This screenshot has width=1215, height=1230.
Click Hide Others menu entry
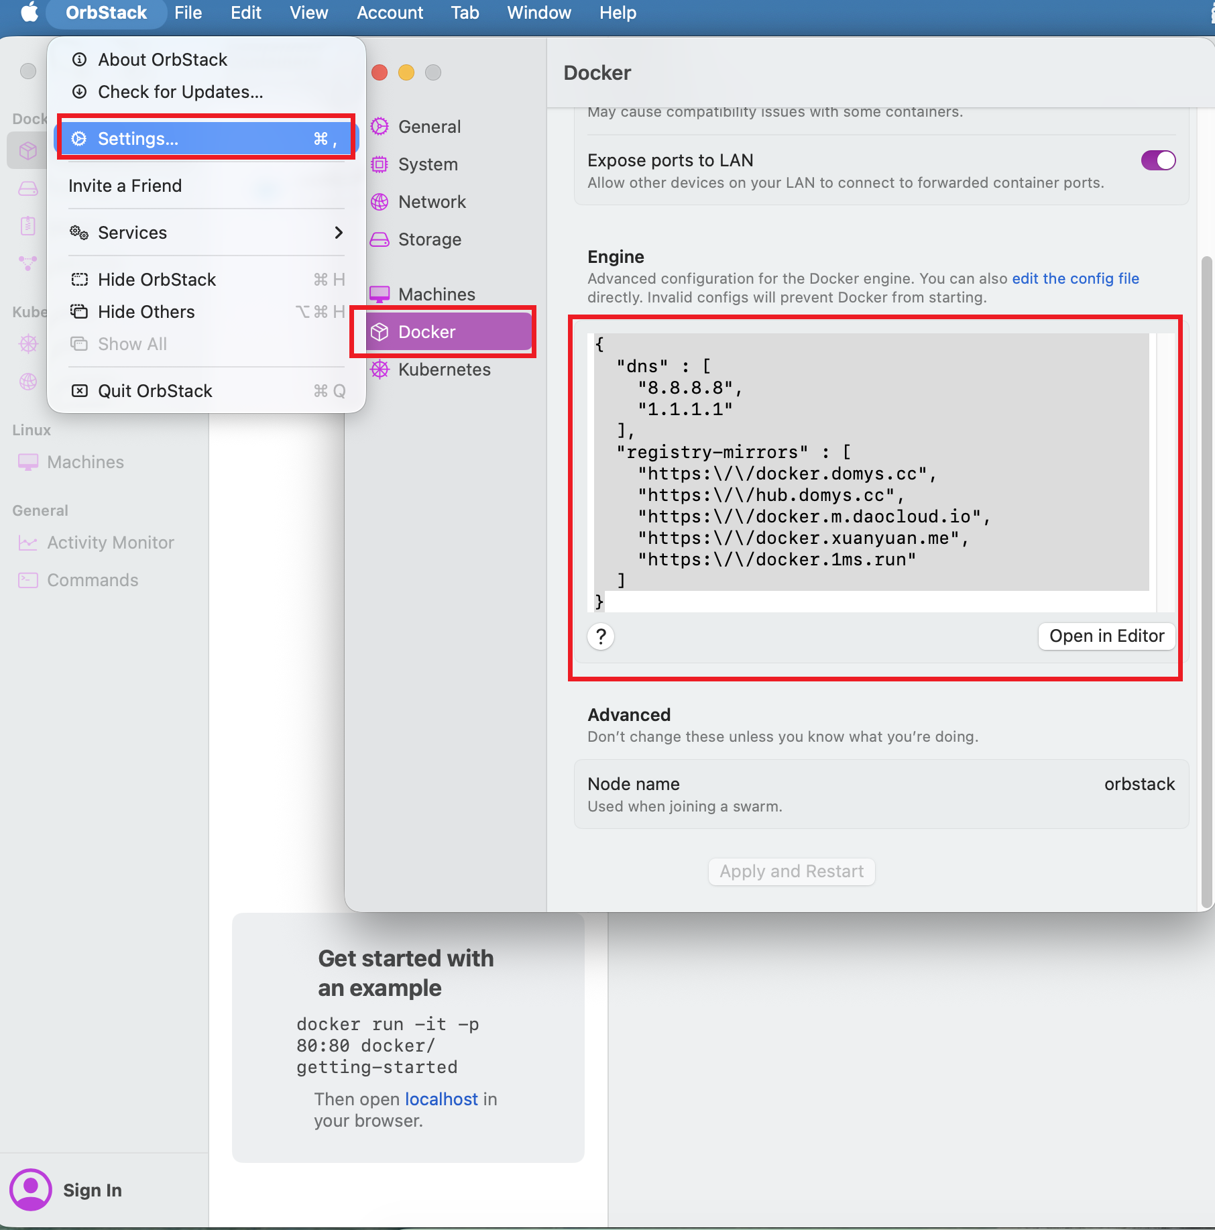coord(207,312)
